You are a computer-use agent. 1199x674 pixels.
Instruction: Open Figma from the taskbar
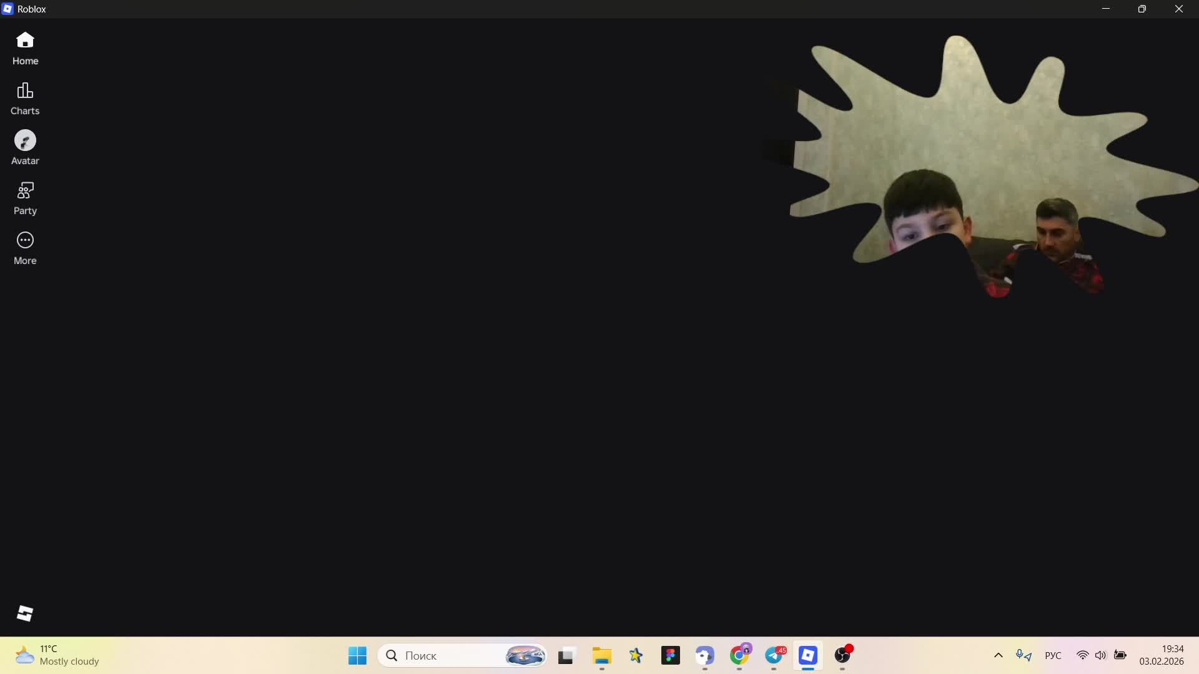coord(670,655)
